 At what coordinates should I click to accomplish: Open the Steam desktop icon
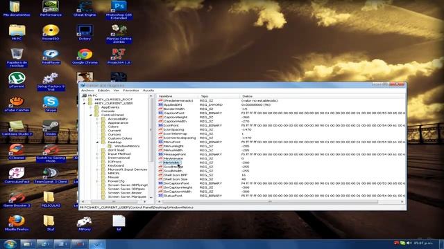pyautogui.click(x=51, y=127)
